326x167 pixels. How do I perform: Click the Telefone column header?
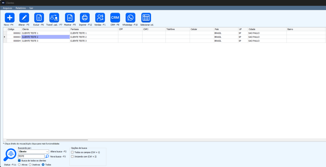tap(178, 29)
